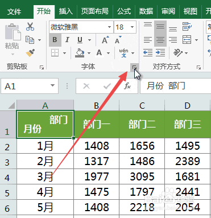Click the wén phonetic guide icon

pos(123,53)
